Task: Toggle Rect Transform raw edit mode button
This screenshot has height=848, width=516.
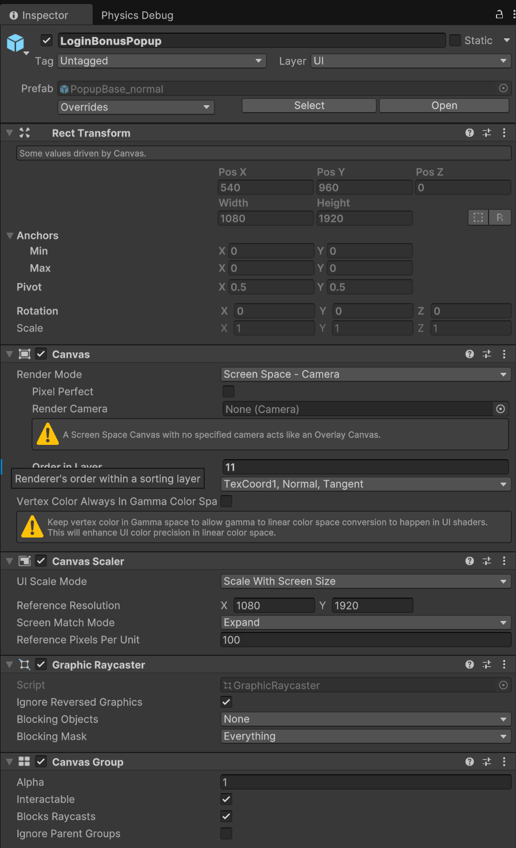Action: pyautogui.click(x=499, y=217)
